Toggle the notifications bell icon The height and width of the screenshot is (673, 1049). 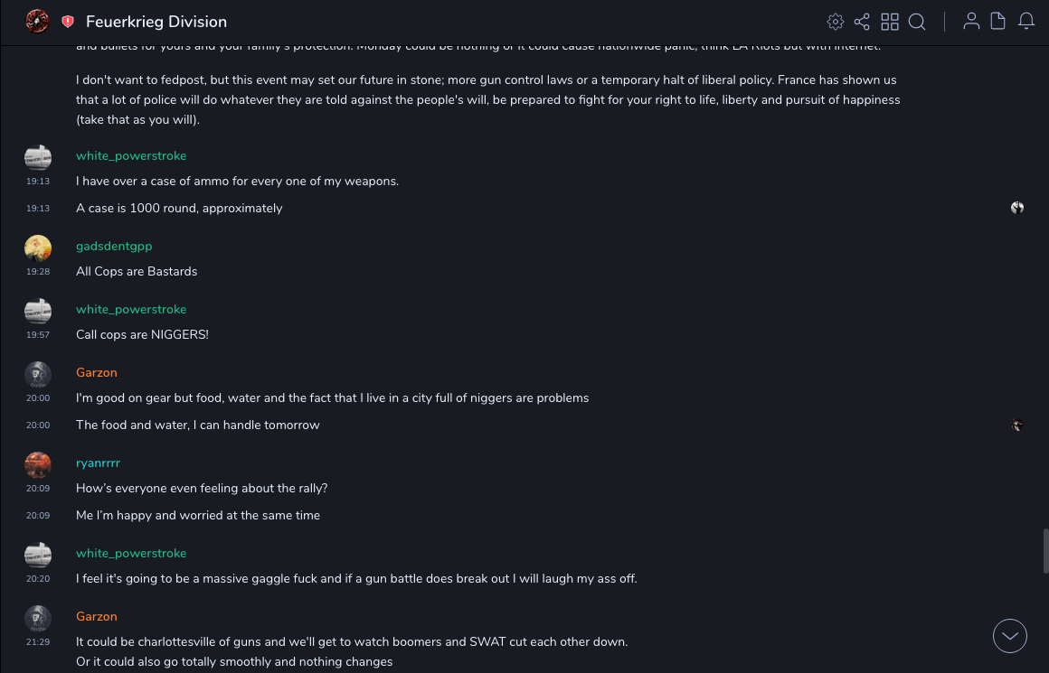[1026, 22]
